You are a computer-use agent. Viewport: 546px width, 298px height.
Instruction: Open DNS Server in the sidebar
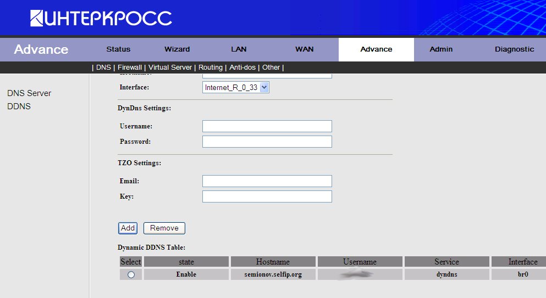(29, 93)
